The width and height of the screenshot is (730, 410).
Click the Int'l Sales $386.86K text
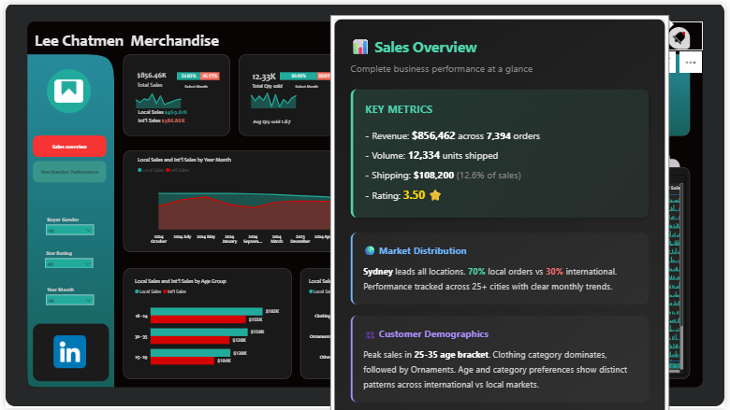coord(161,120)
